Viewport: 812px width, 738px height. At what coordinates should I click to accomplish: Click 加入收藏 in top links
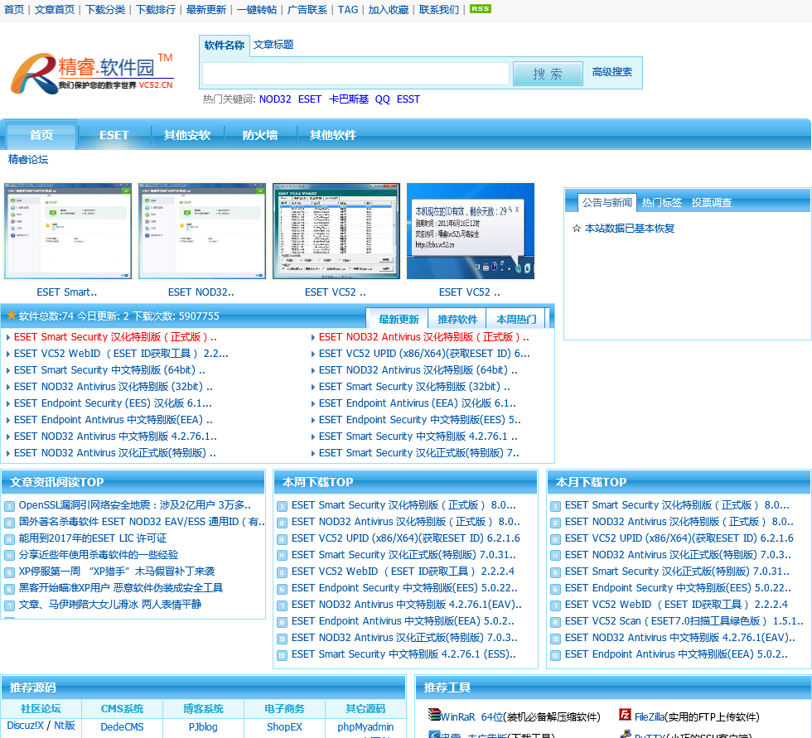pyautogui.click(x=389, y=9)
